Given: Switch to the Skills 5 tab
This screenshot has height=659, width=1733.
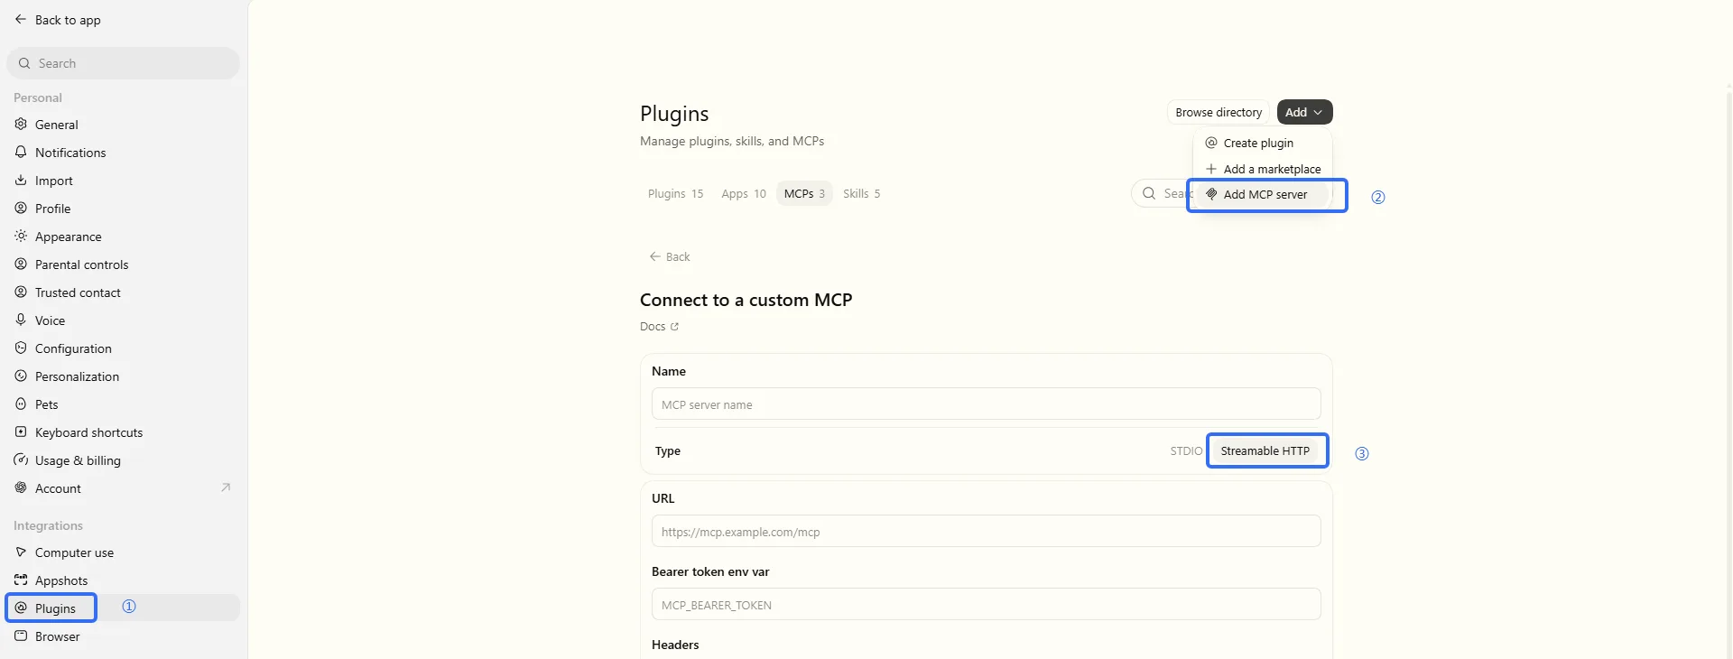Looking at the screenshot, I should click(861, 193).
